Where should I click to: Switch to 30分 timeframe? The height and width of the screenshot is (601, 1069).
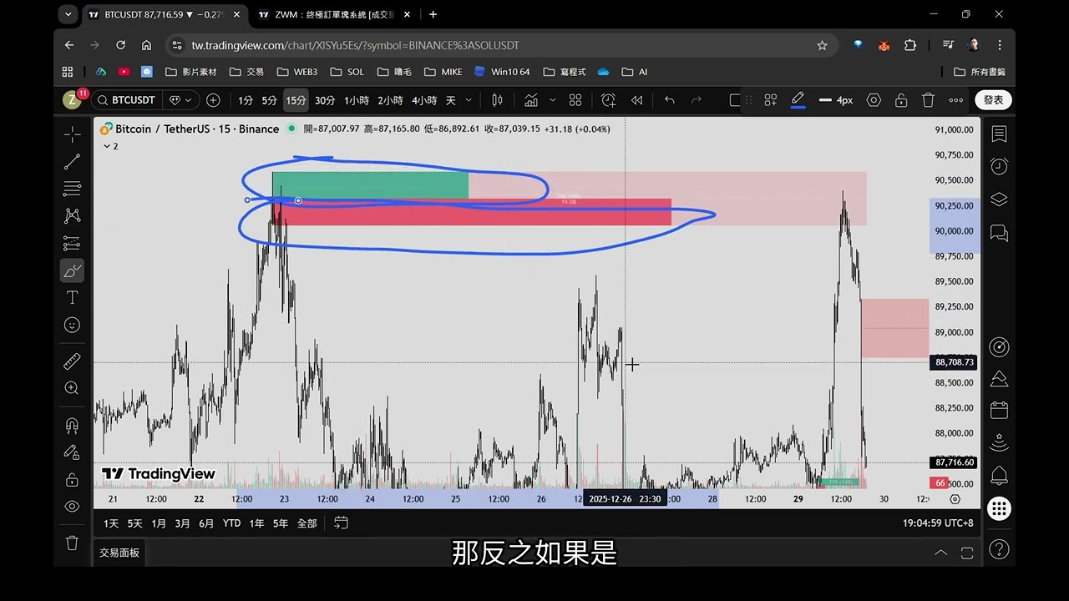(325, 100)
